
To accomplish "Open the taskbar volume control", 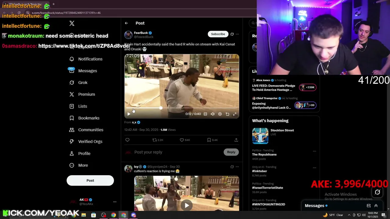I will coord(364,215).
